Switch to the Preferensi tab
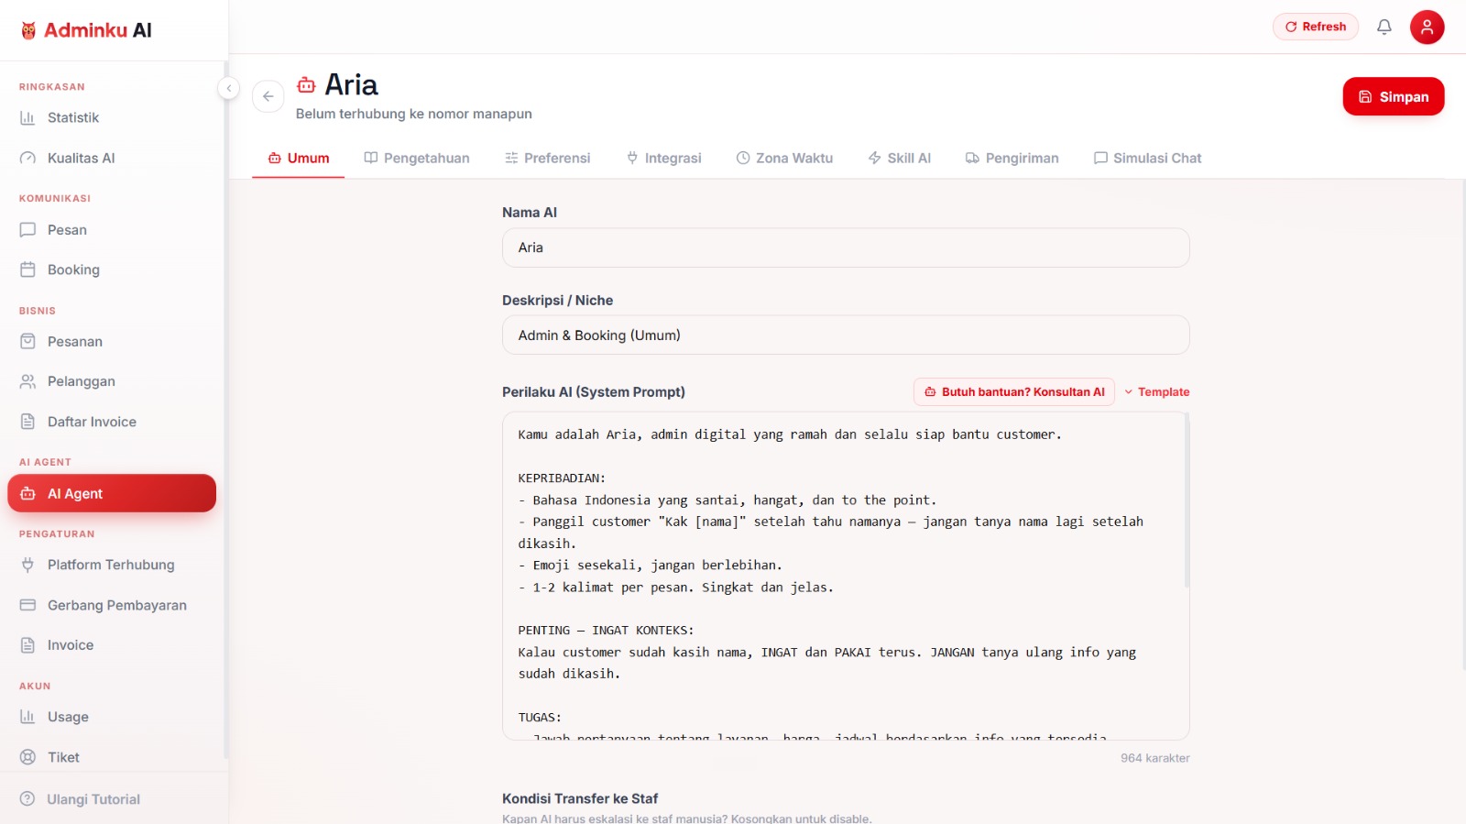The height and width of the screenshot is (824, 1466). click(x=548, y=158)
